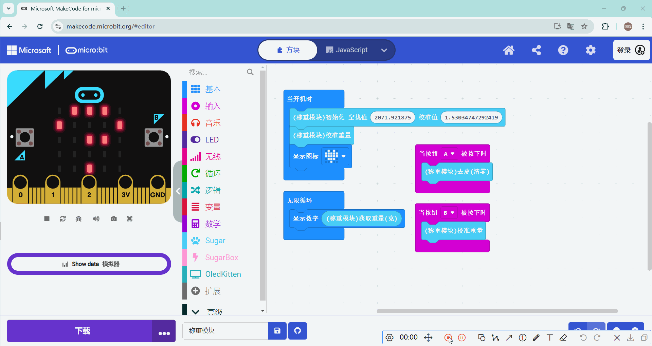This screenshot has width=652, height=346.
Task: Open the Sugar toolbox category
Action: (x=221, y=241)
